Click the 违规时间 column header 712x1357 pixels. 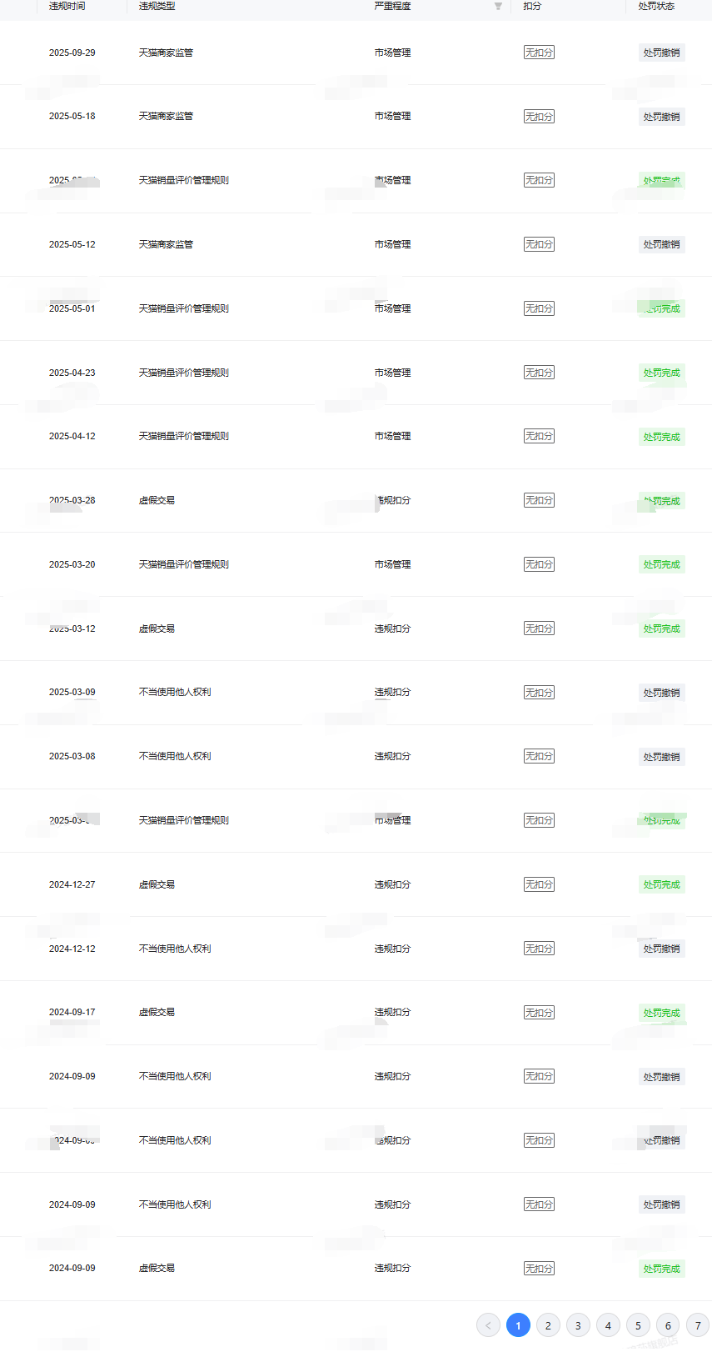click(67, 7)
